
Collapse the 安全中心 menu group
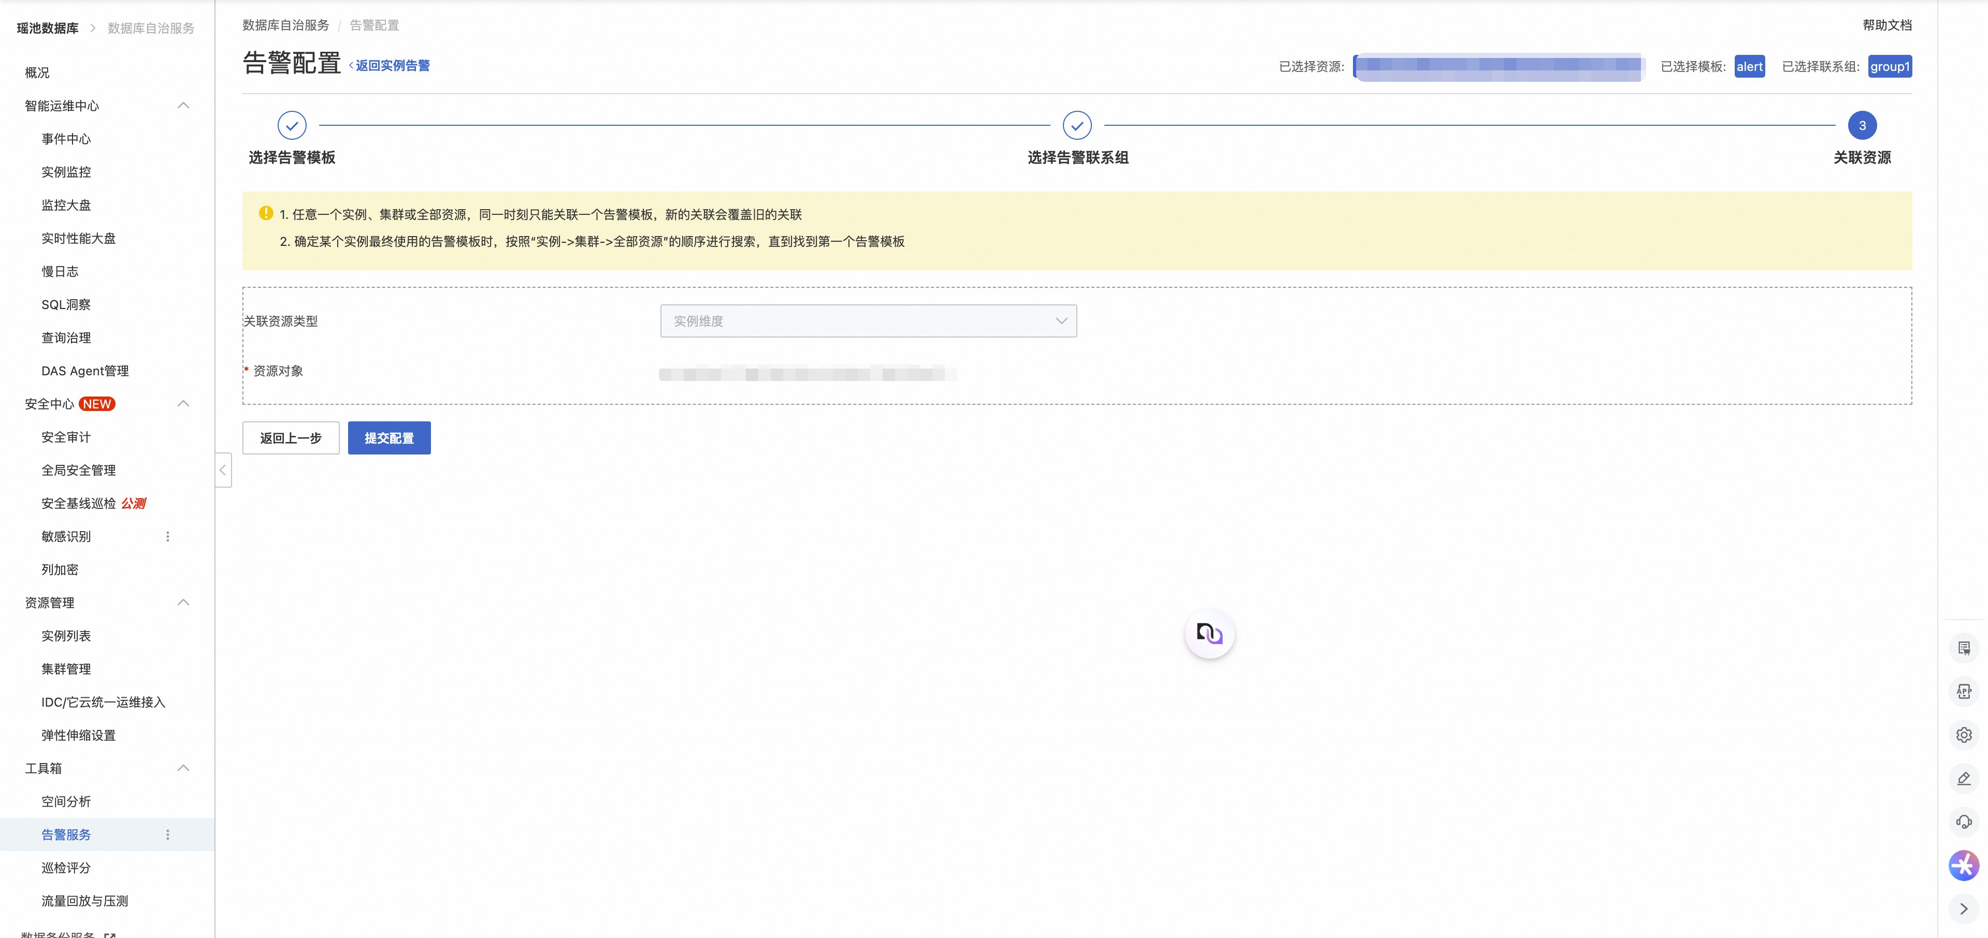tap(183, 403)
